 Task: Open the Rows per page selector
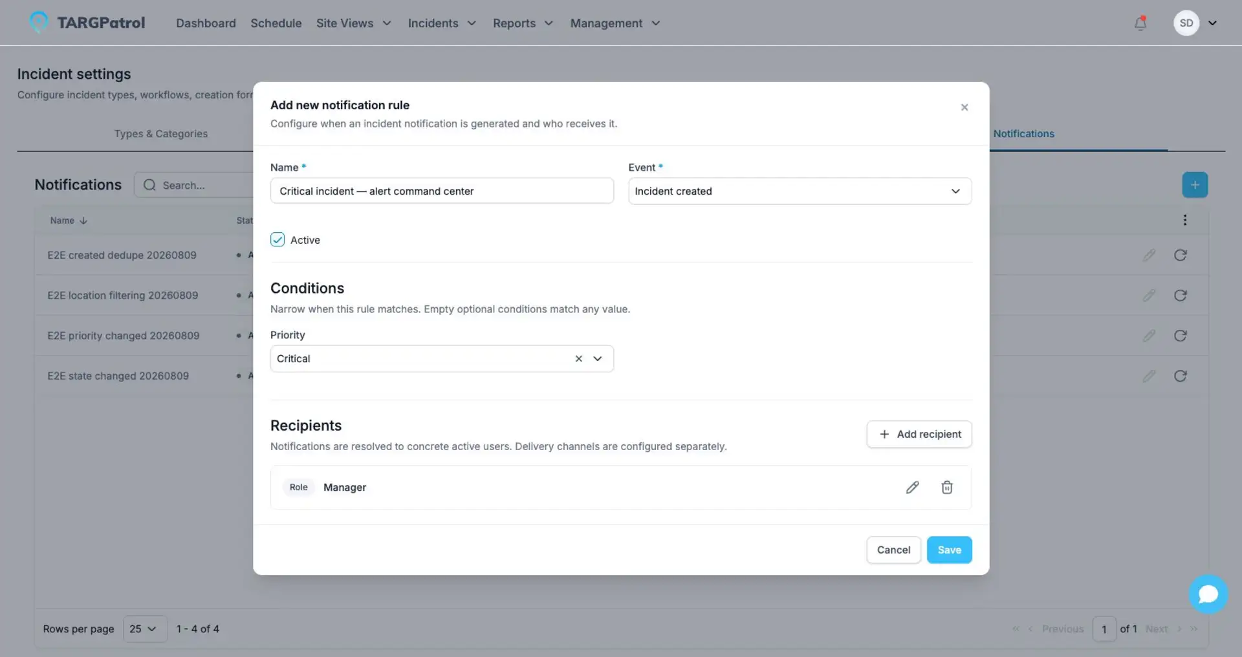point(145,629)
